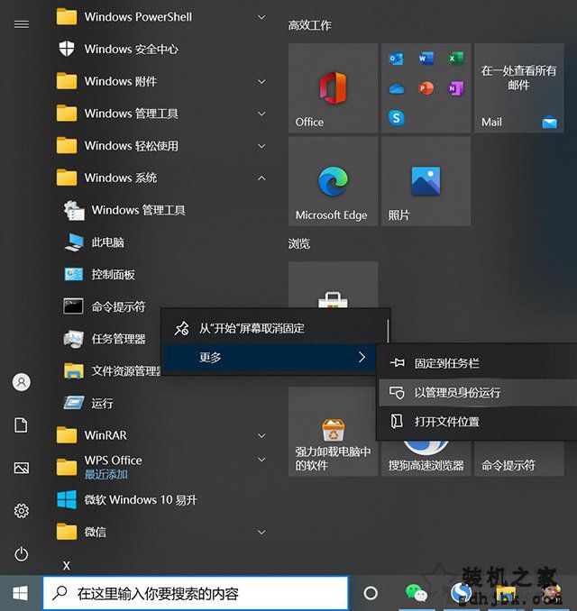Click the X letter index

click(x=67, y=566)
